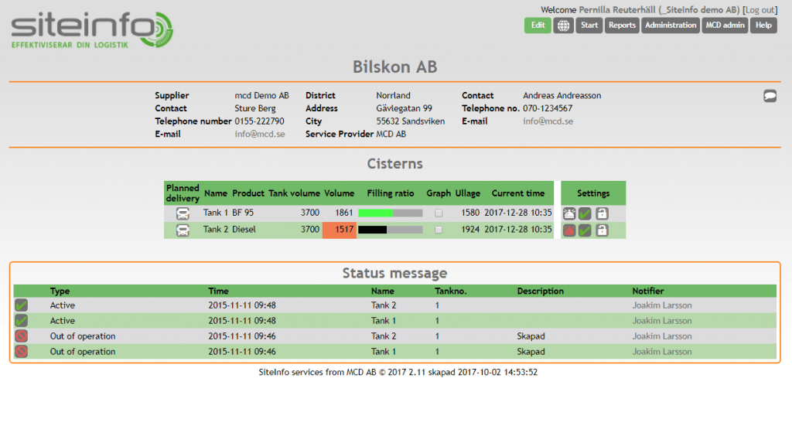Click the Status message Notifier column header
The width and height of the screenshot is (792, 426).
click(648, 291)
